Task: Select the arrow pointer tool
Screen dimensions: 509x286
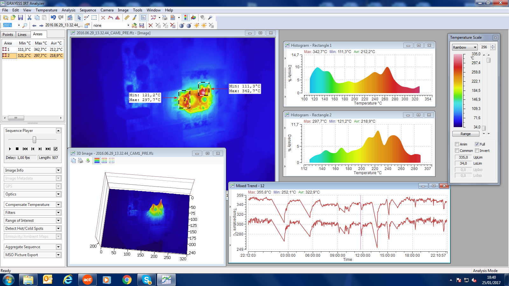Action: point(79,18)
